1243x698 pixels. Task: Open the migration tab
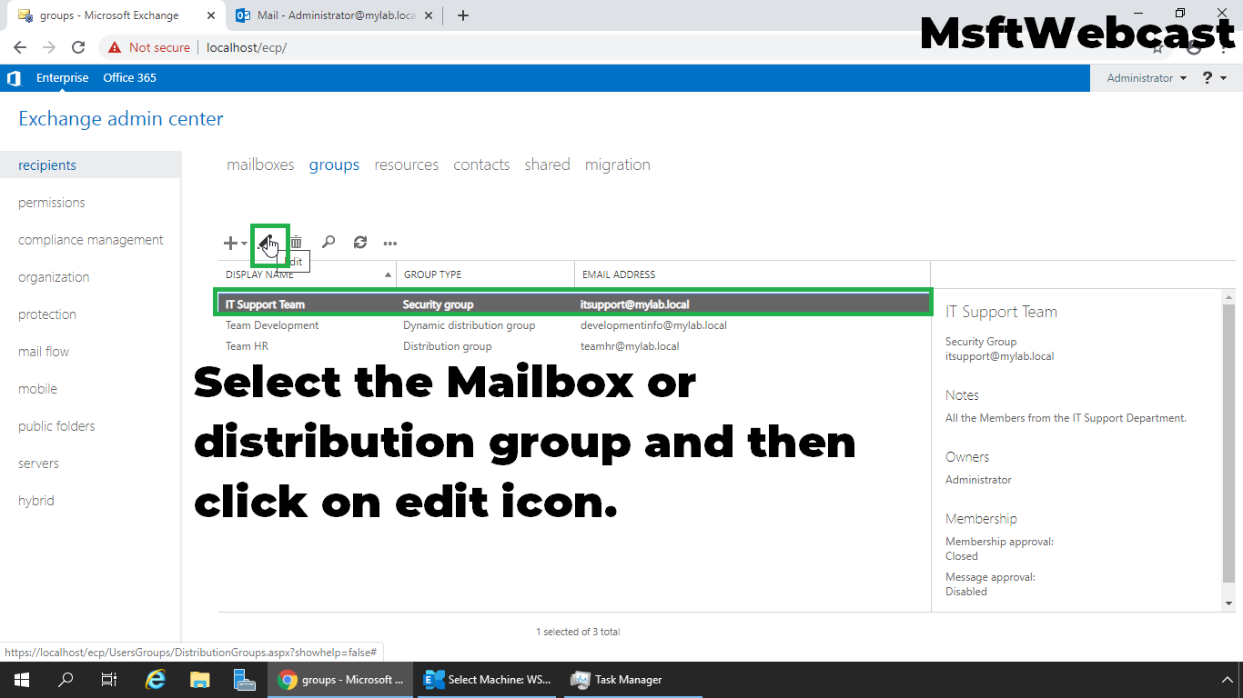click(618, 165)
